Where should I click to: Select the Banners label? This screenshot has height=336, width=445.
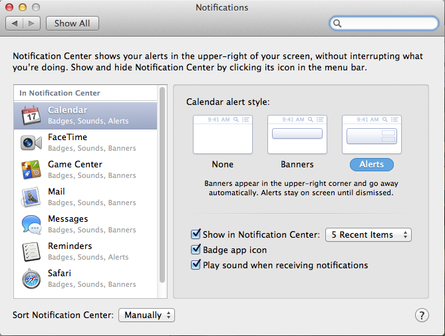click(x=297, y=164)
